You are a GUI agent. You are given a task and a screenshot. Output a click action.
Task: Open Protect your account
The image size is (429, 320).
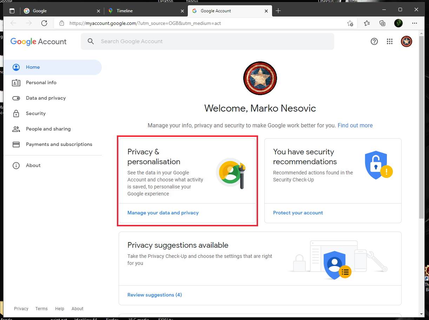298,213
